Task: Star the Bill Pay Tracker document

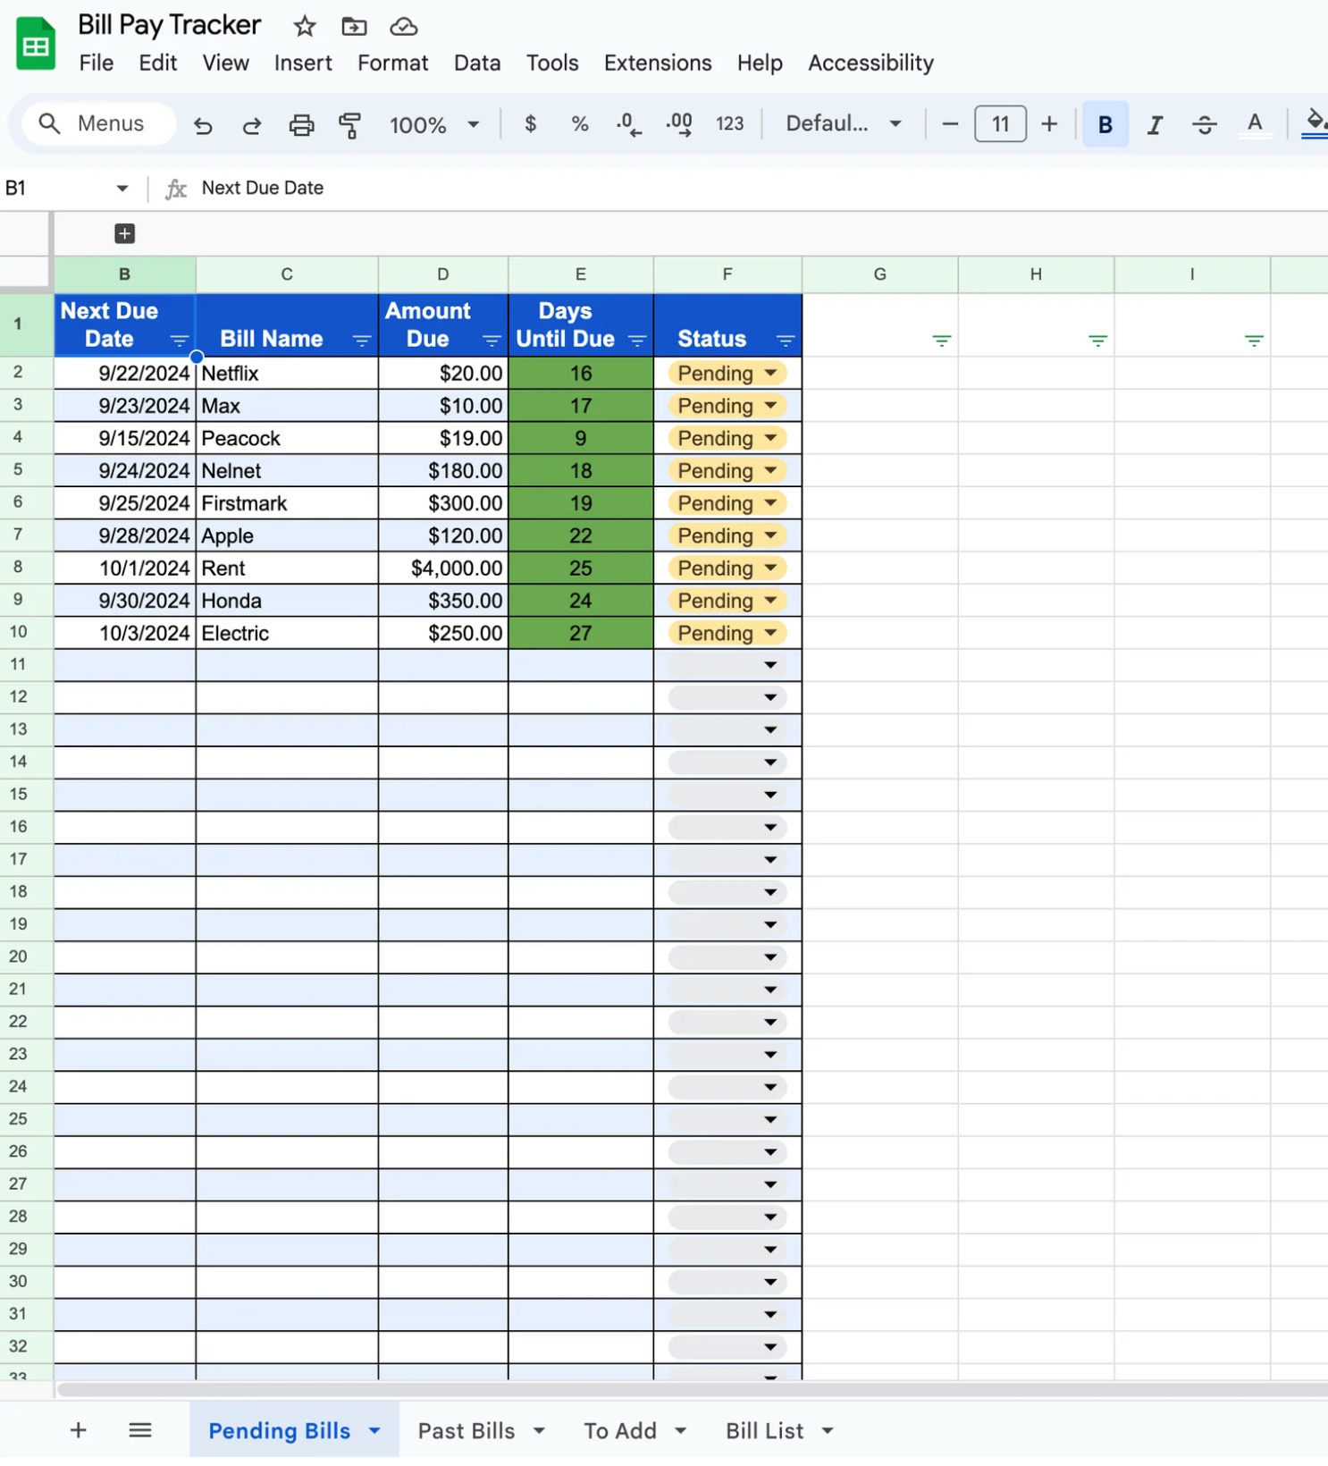Action: 305,27
